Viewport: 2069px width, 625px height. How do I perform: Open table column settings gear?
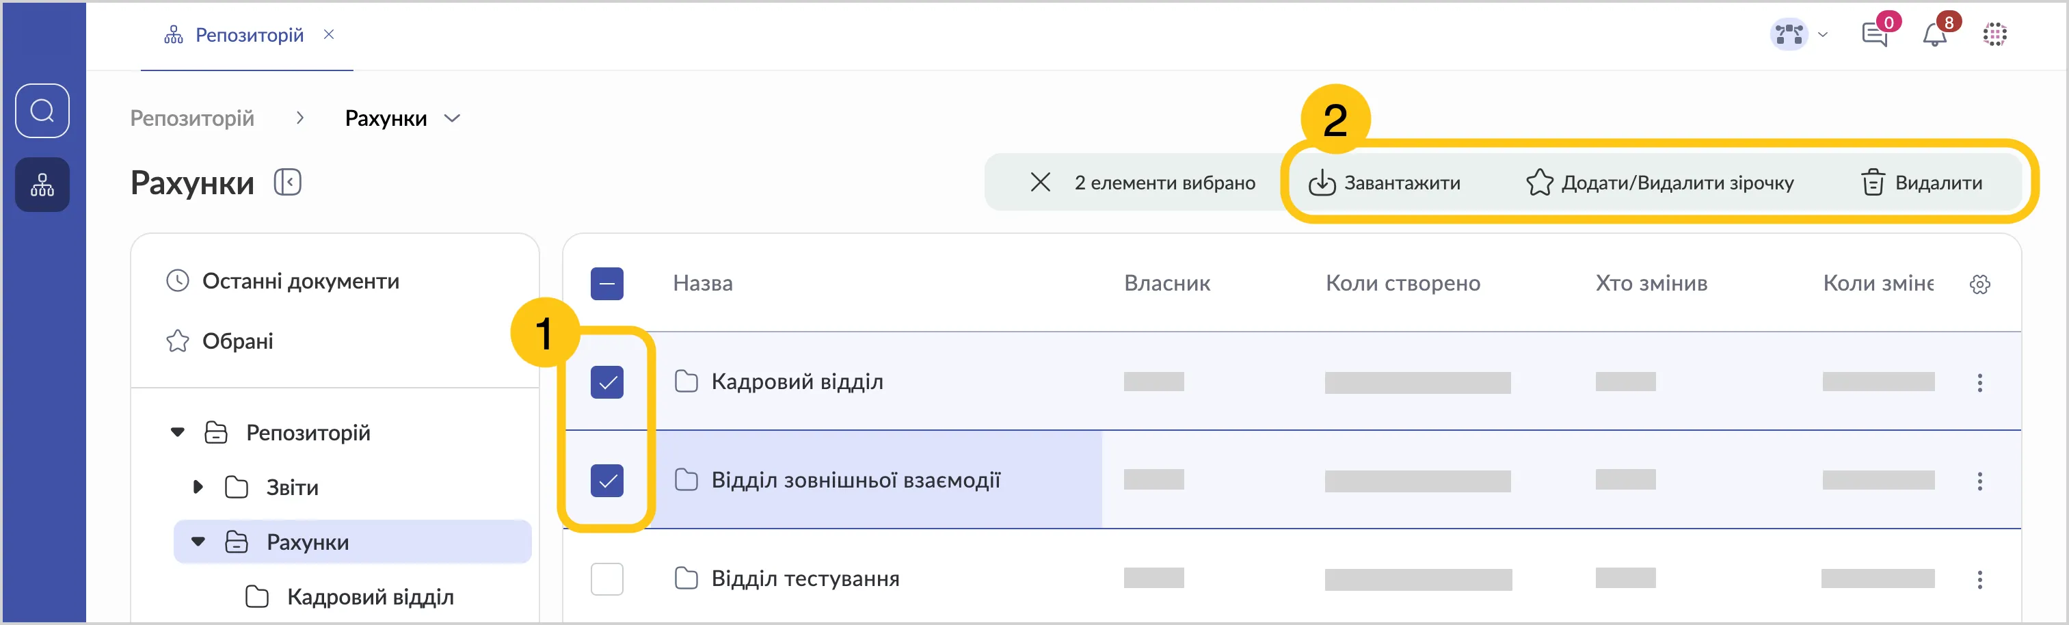(1980, 284)
